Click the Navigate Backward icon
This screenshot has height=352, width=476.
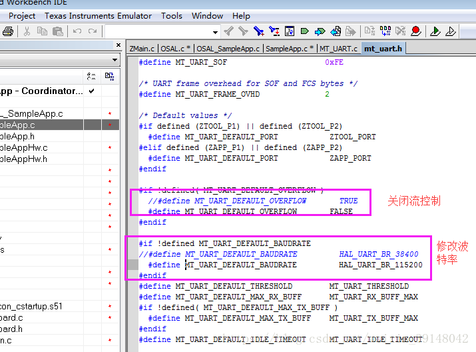[x=336, y=31]
